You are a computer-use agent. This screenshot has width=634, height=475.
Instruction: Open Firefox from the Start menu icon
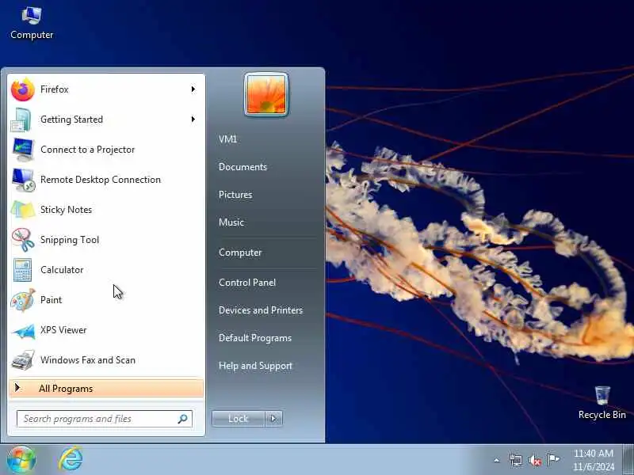(x=23, y=89)
